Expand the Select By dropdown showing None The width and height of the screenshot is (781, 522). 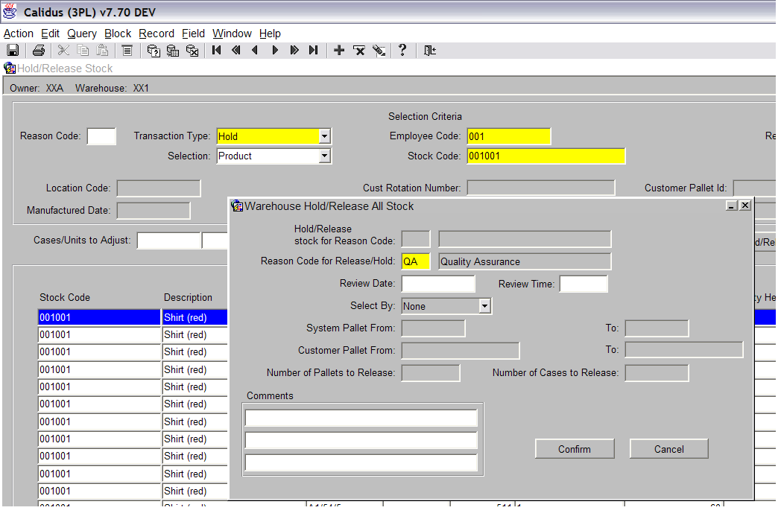[x=484, y=306]
